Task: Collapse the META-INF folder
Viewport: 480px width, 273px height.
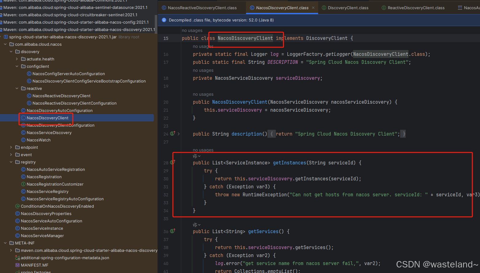Action: point(5,243)
